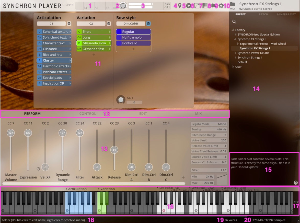This screenshot has height=223, width=300.
Task: Click the blue layers icon beside Dim.Ctrl/B field
Action: point(148,24)
